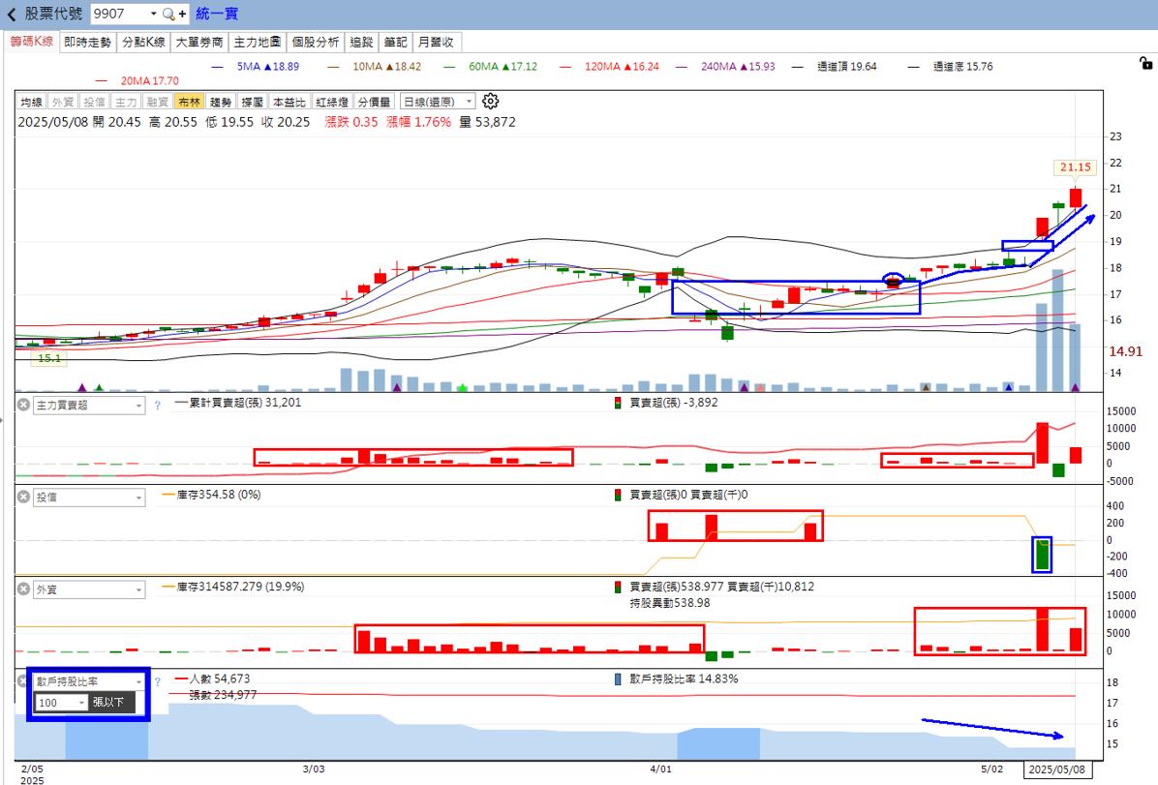Open help question mark for 主力買賣超
1158x785 pixels.
(x=157, y=405)
